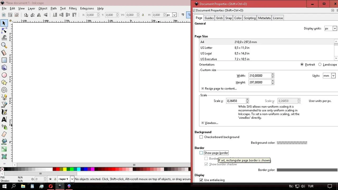Select the Calligraphy tool
The height and width of the screenshot is (190, 338).
click(x=4, y=112)
